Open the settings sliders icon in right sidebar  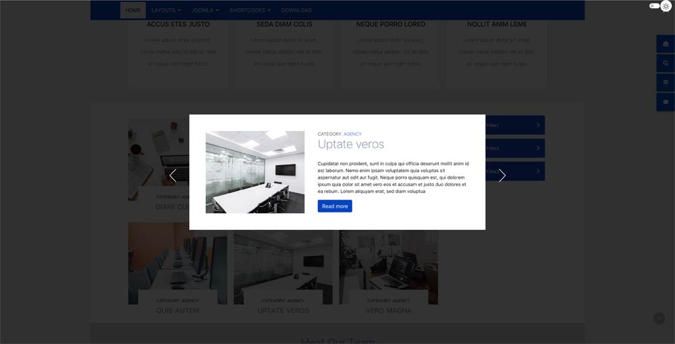(666, 82)
